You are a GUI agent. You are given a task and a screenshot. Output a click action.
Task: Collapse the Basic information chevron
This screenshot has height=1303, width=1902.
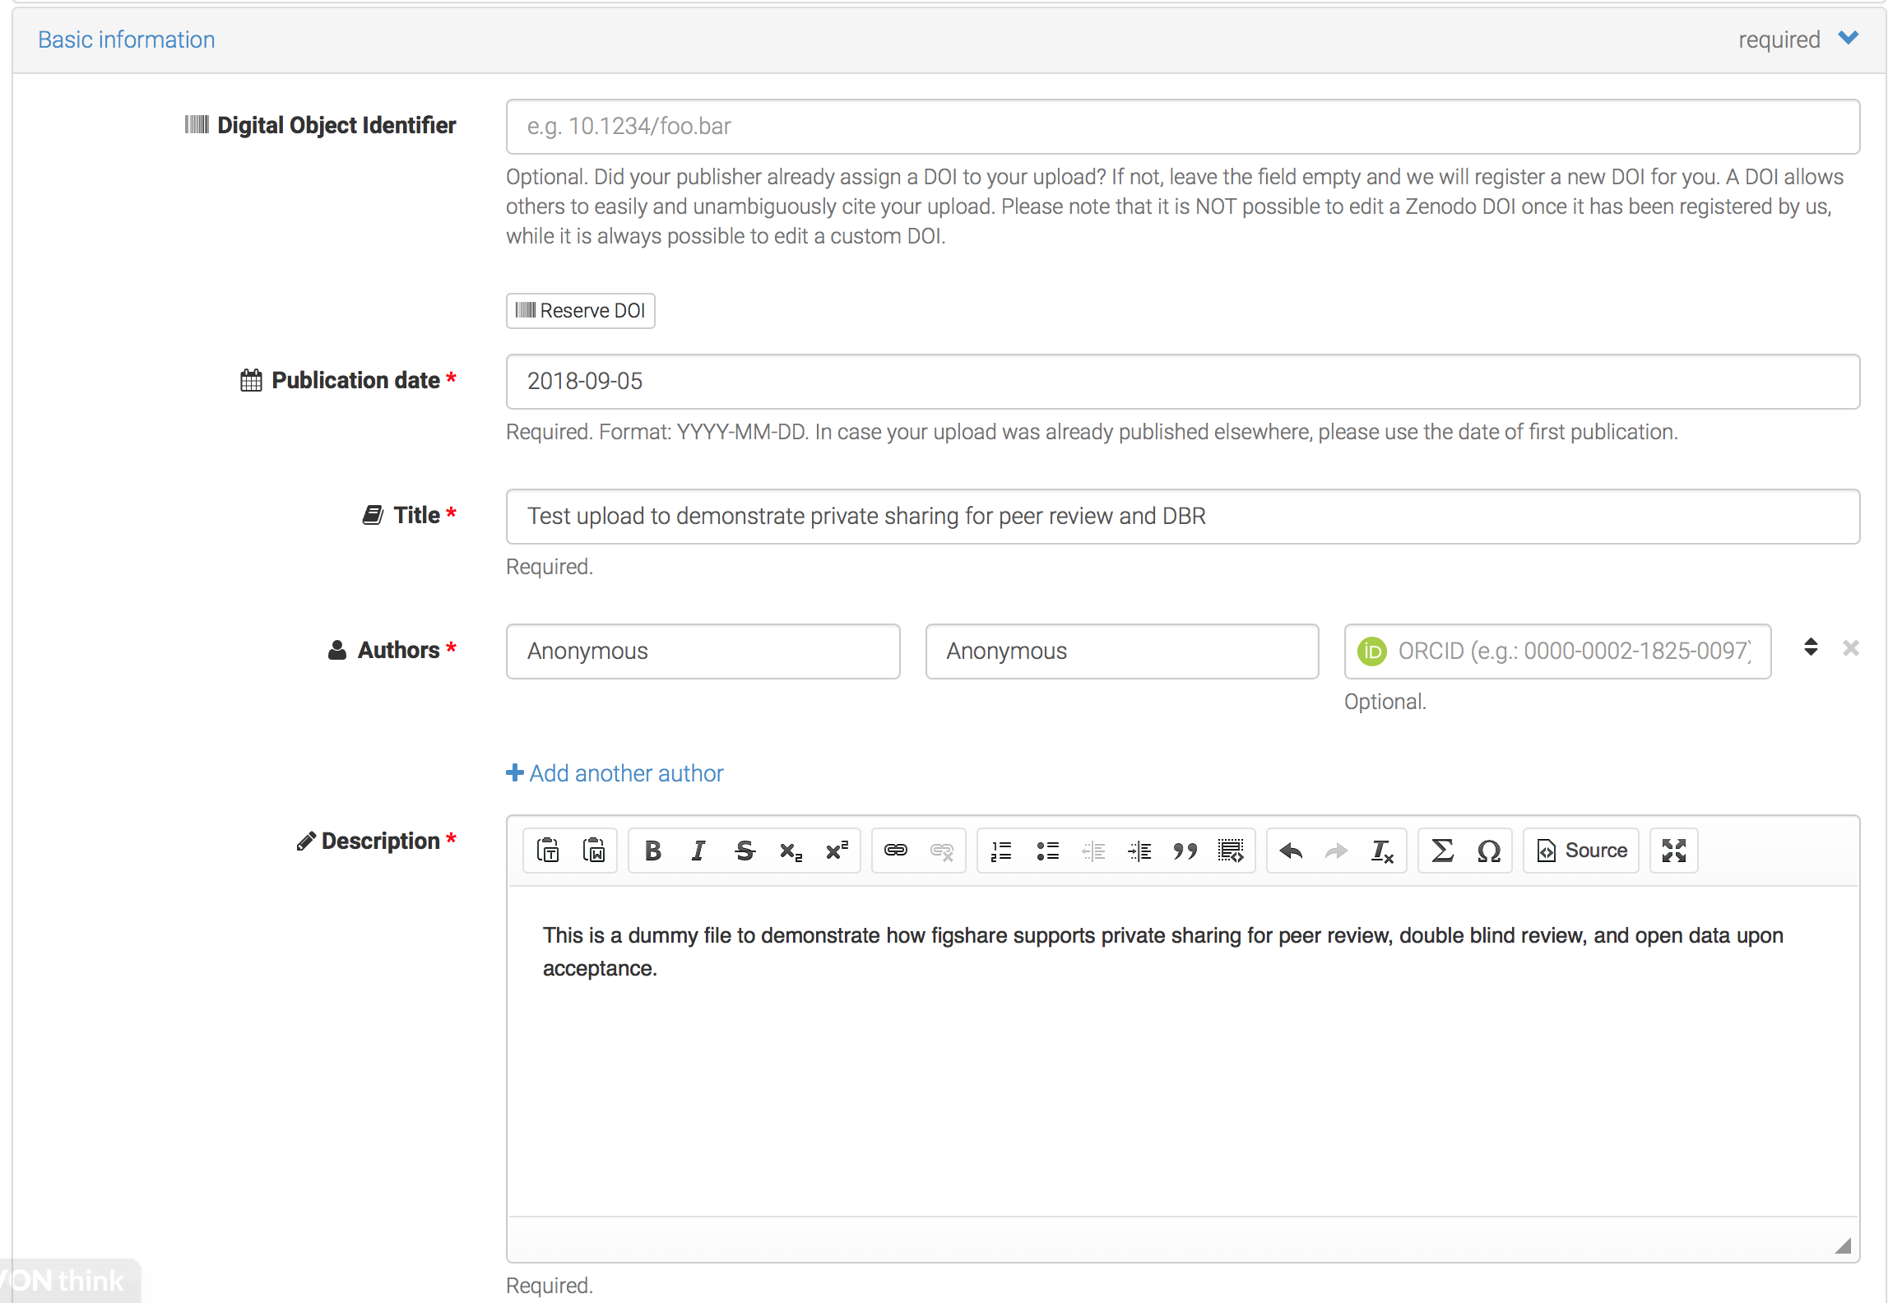point(1849,39)
